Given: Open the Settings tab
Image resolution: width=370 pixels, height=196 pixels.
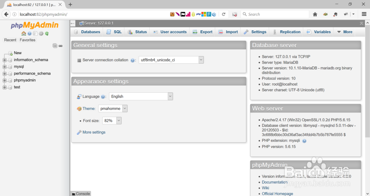Looking at the screenshot, I should [x=255, y=32].
